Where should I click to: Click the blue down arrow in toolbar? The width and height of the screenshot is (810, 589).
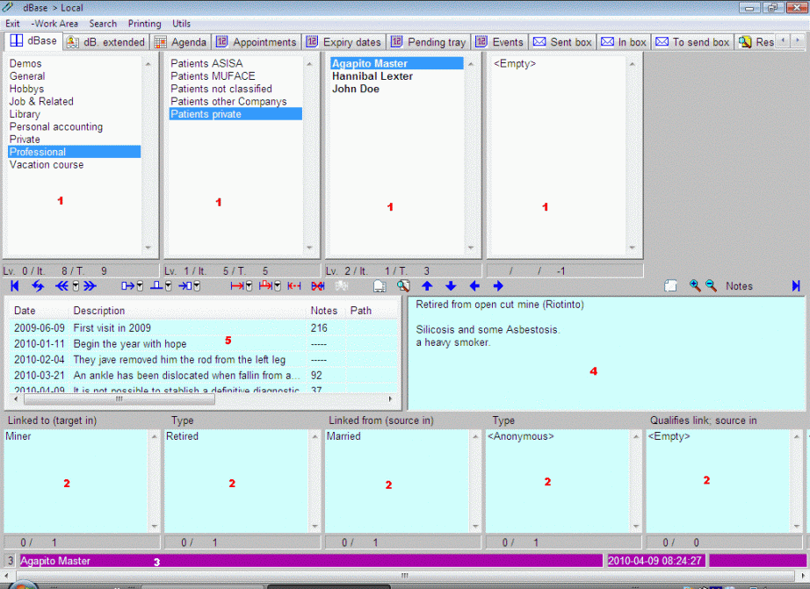click(451, 286)
